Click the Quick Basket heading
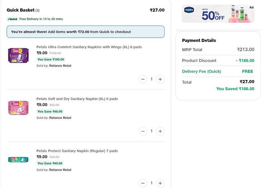The image size is (261, 188). point(20,10)
